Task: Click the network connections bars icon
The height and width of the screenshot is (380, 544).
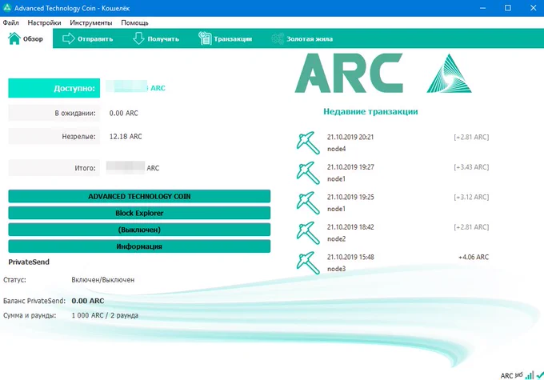Action: coord(530,375)
